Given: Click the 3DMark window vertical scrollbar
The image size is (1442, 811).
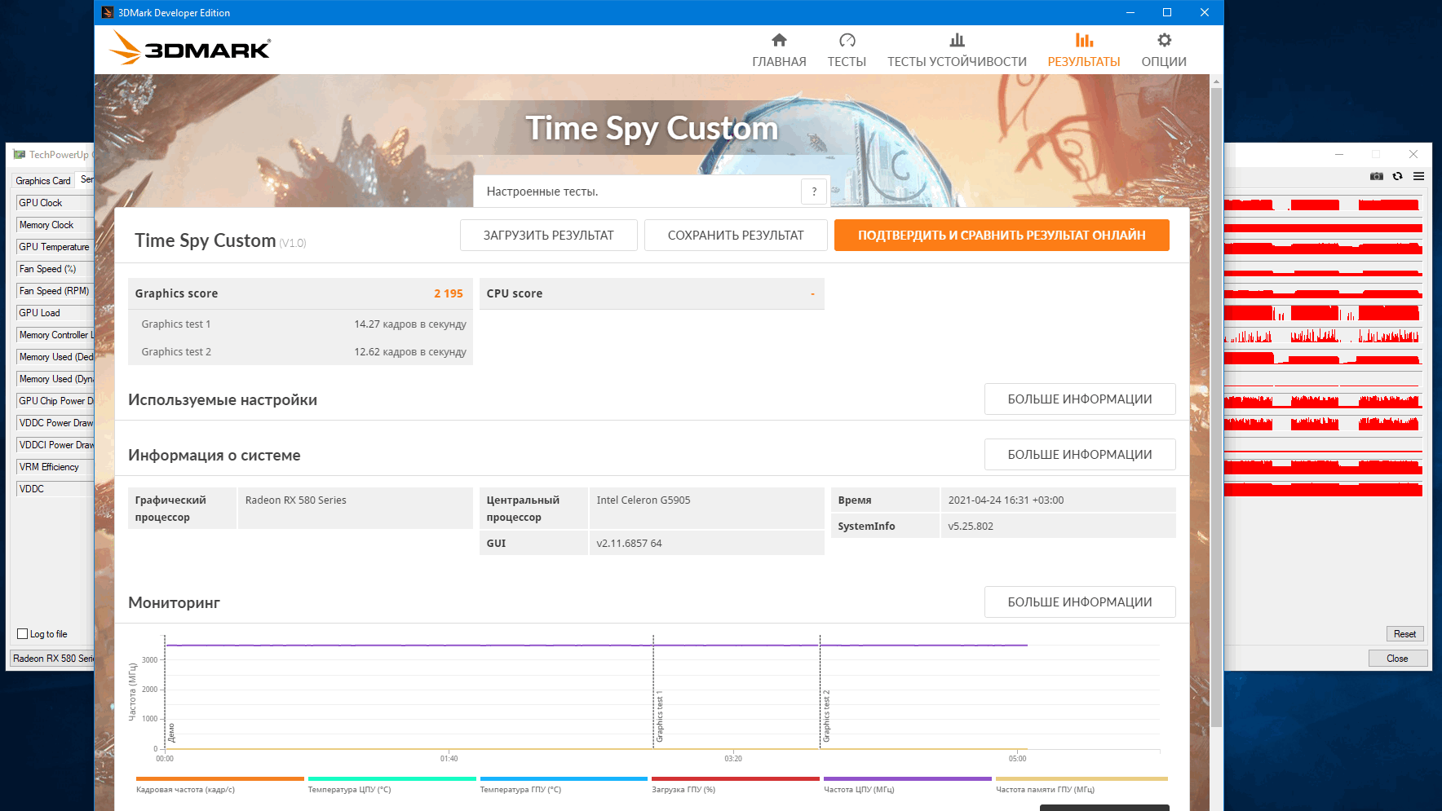Looking at the screenshot, I should [1216, 408].
